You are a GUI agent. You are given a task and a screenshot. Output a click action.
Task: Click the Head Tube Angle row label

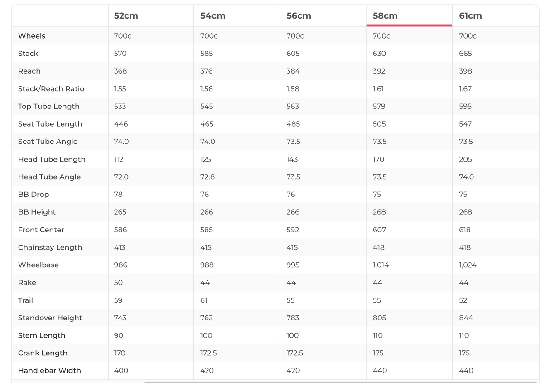coord(49,177)
